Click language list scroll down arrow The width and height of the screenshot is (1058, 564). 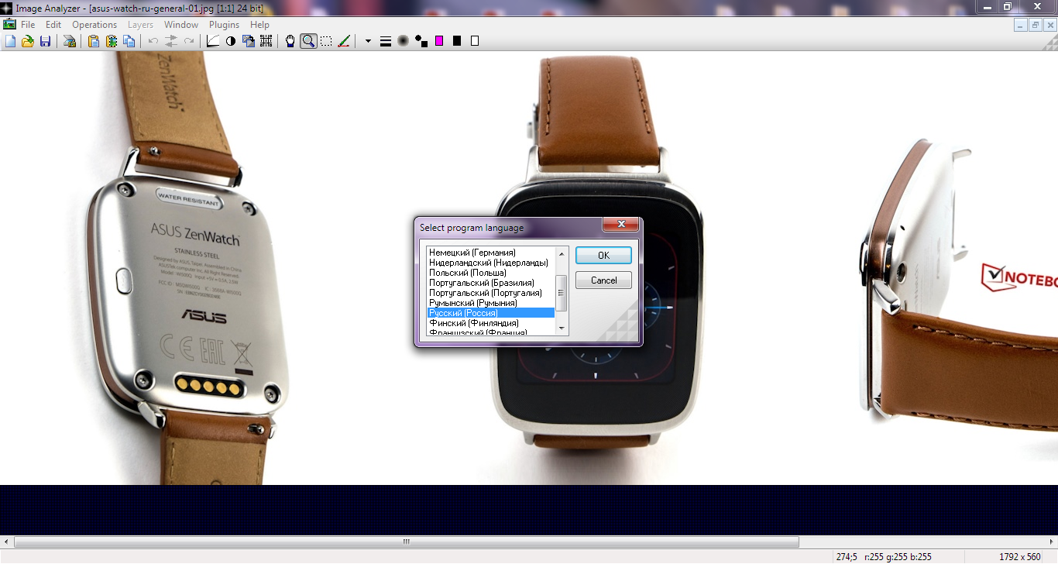[562, 328]
